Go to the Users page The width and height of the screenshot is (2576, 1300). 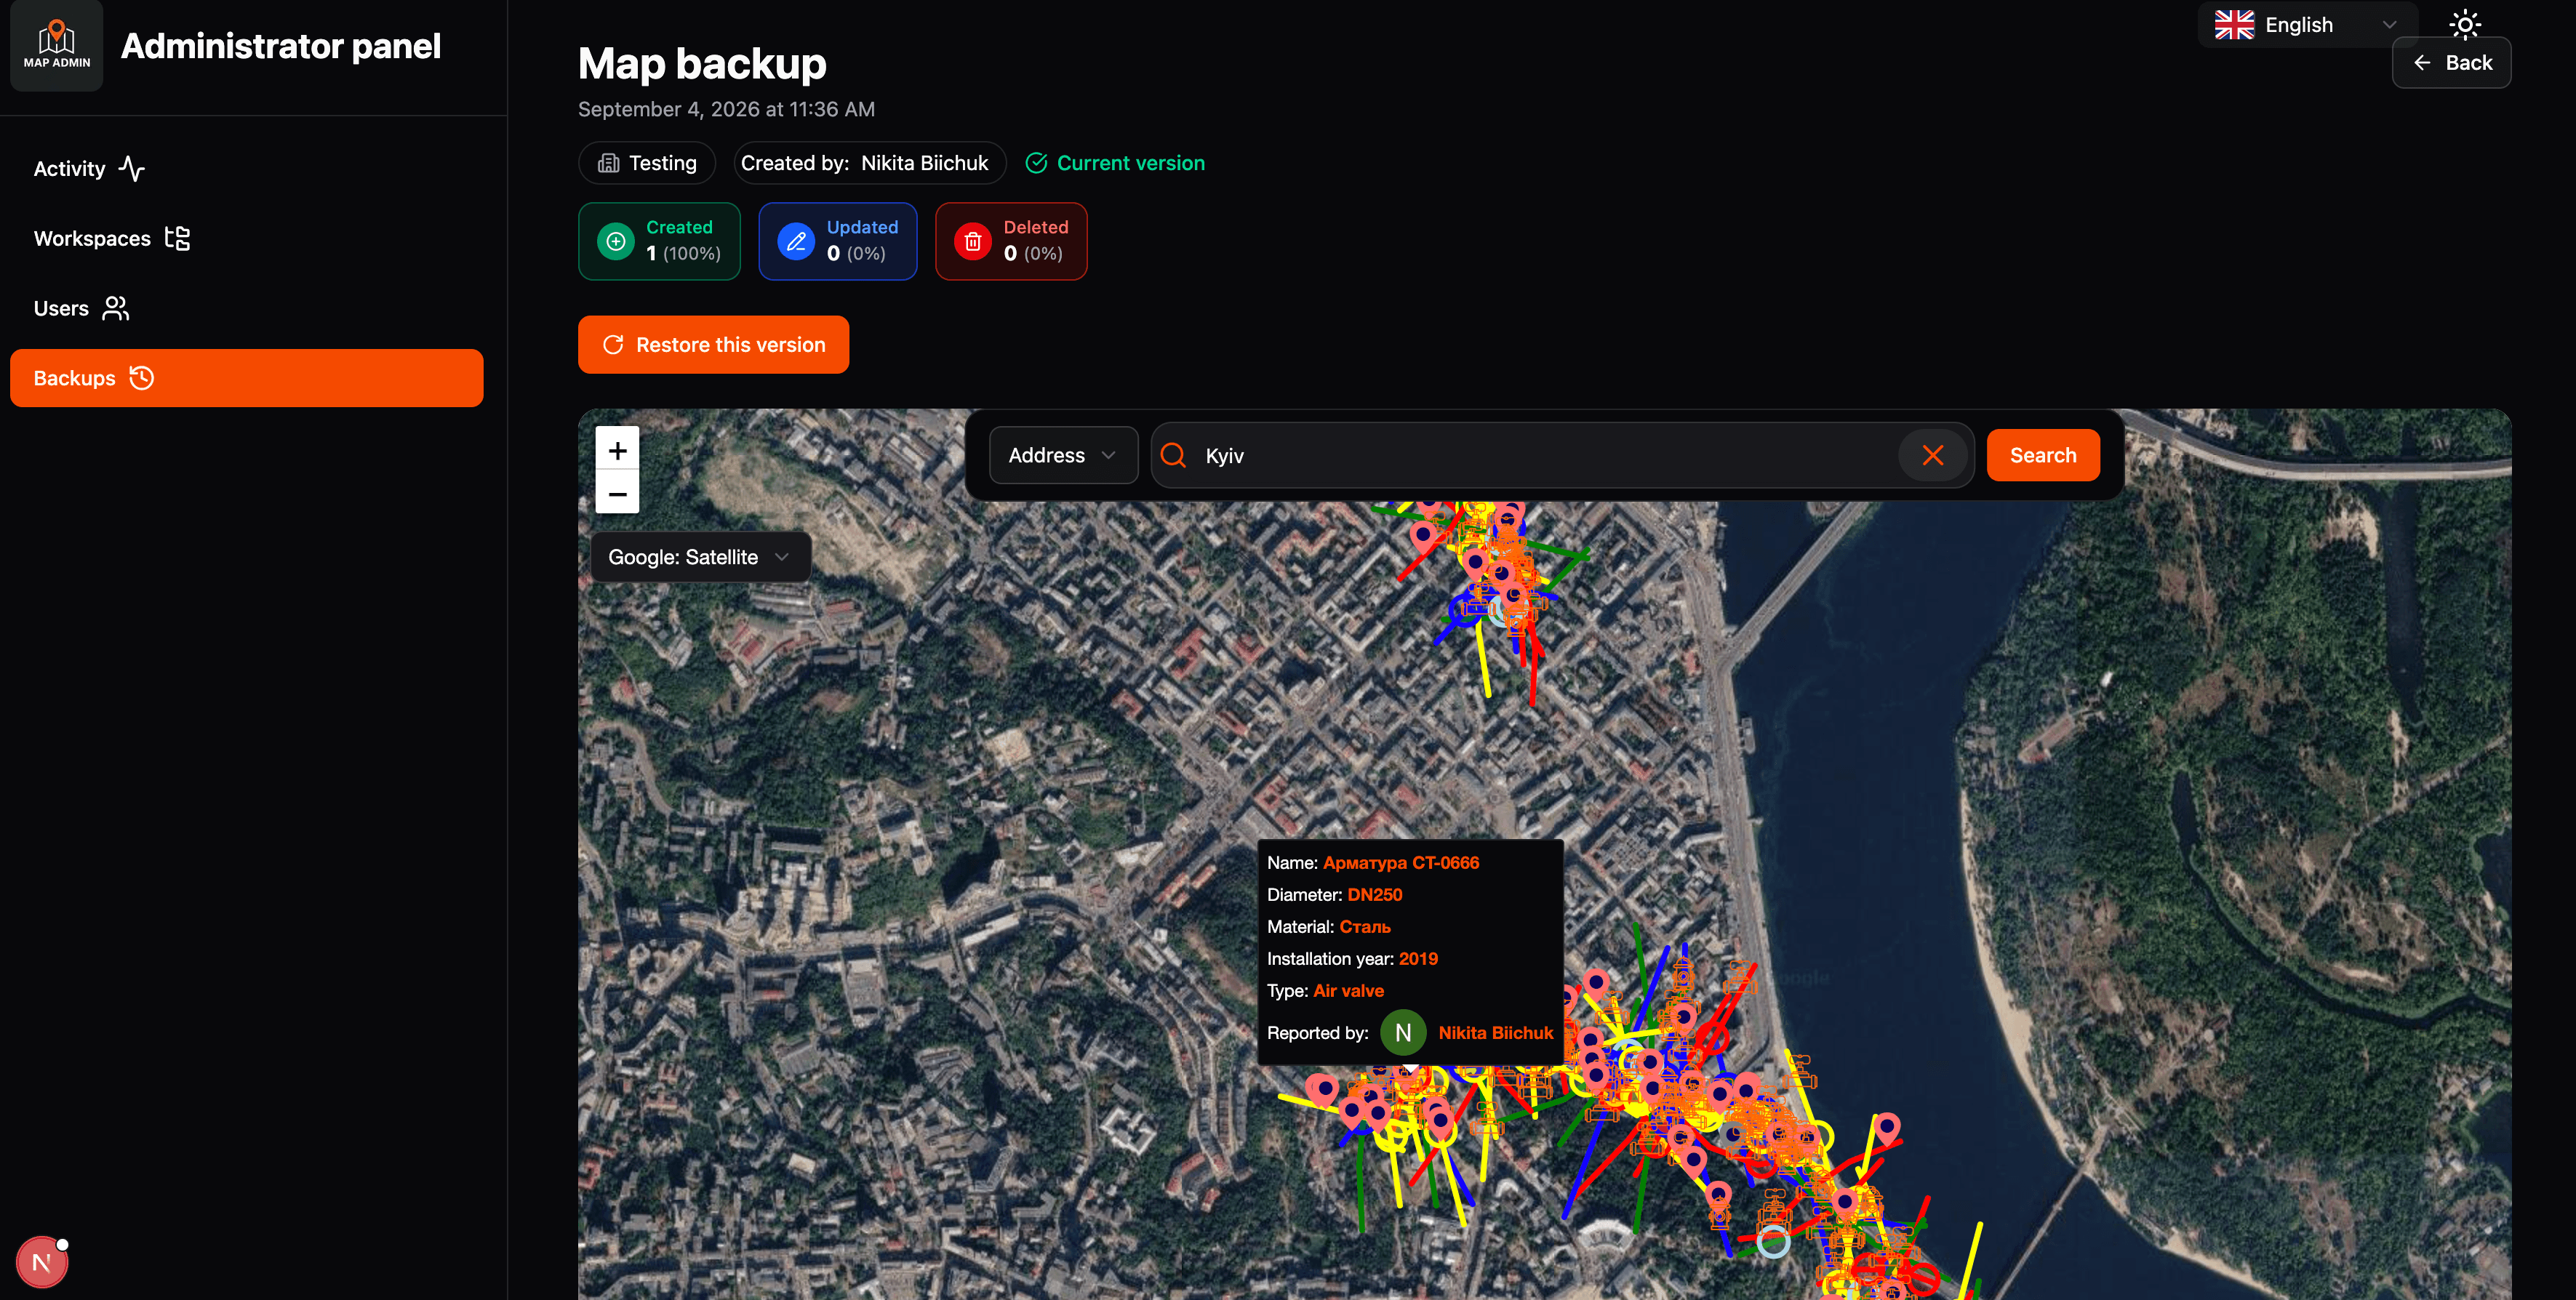click(x=246, y=308)
